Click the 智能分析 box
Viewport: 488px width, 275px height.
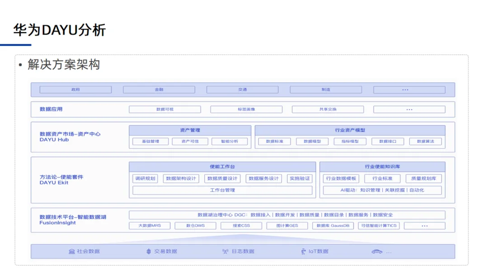pyautogui.click(x=230, y=142)
